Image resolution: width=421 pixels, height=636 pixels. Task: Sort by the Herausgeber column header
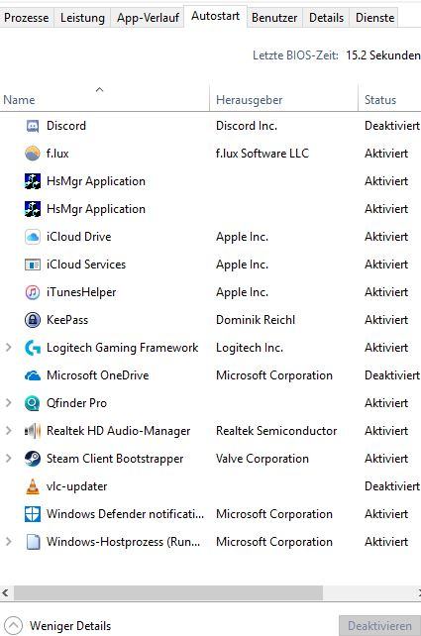click(249, 100)
